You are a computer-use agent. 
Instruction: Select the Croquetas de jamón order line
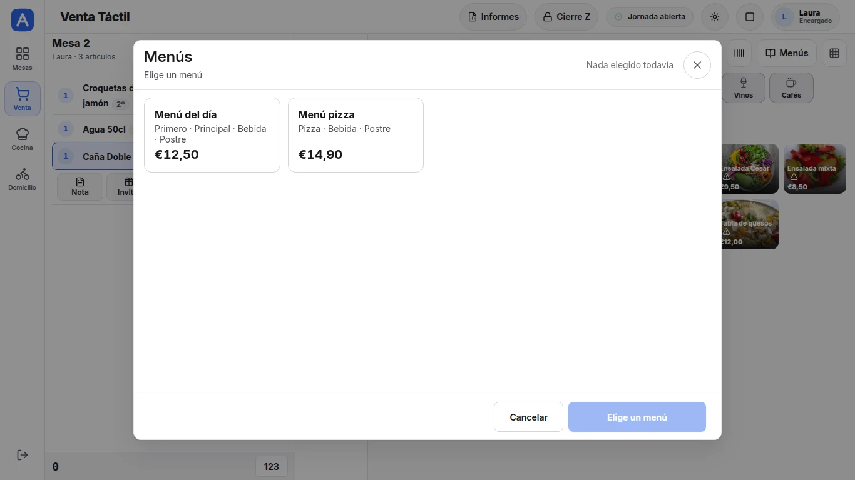[93, 96]
